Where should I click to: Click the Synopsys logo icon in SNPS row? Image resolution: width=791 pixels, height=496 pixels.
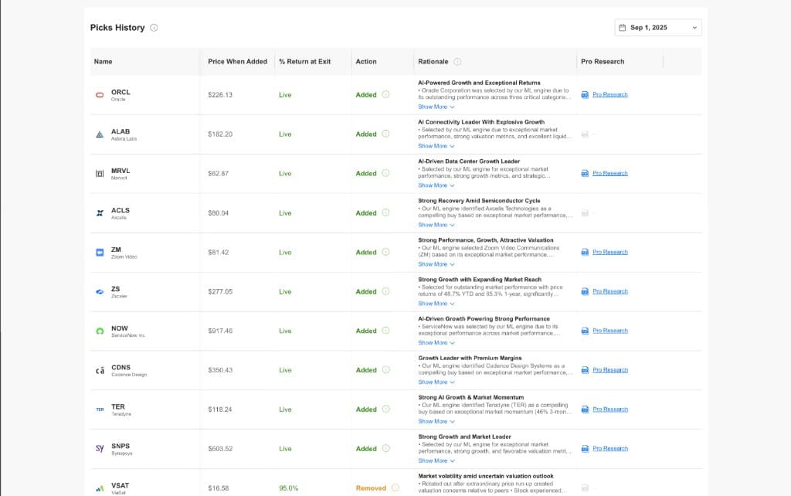(x=100, y=449)
